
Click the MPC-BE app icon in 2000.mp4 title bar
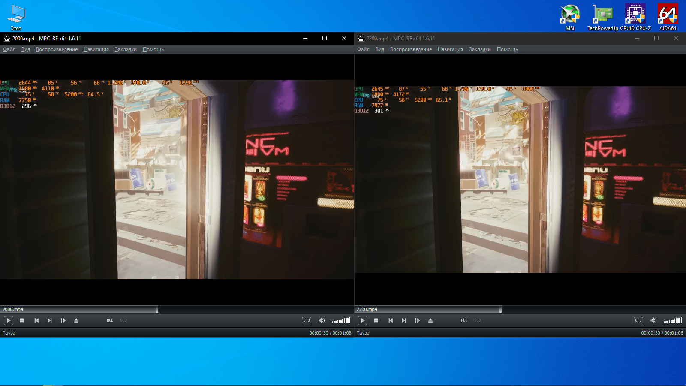pos(7,38)
